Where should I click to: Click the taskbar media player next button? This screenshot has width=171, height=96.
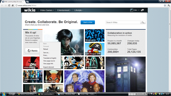tap(134, 94)
